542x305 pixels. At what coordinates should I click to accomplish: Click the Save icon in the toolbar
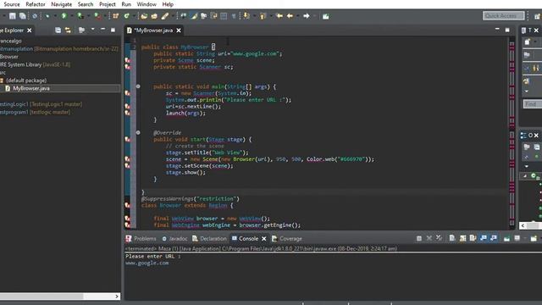13,16
